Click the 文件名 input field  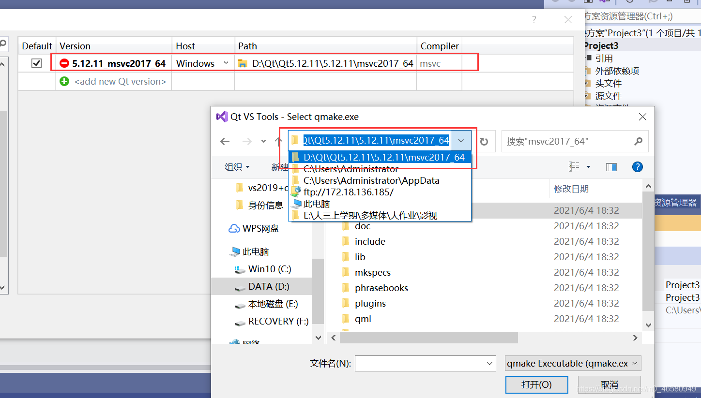click(x=420, y=364)
